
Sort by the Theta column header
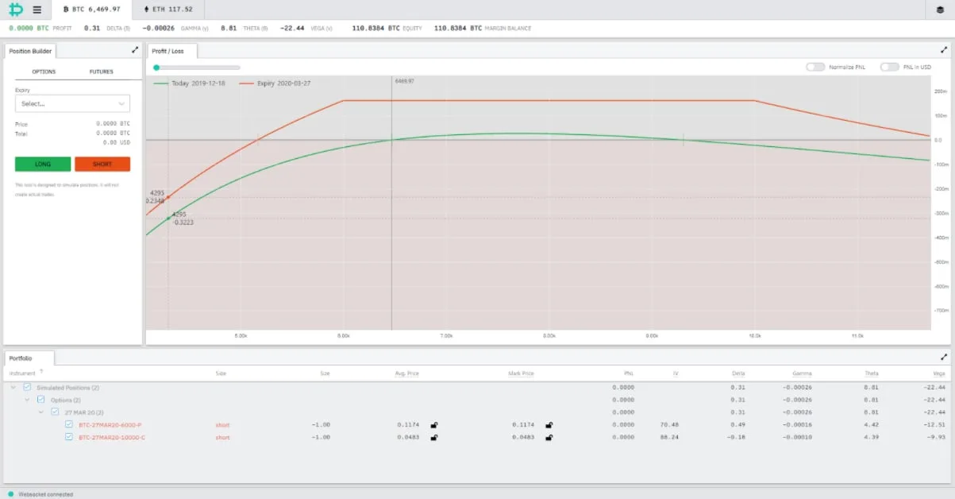tap(872, 373)
